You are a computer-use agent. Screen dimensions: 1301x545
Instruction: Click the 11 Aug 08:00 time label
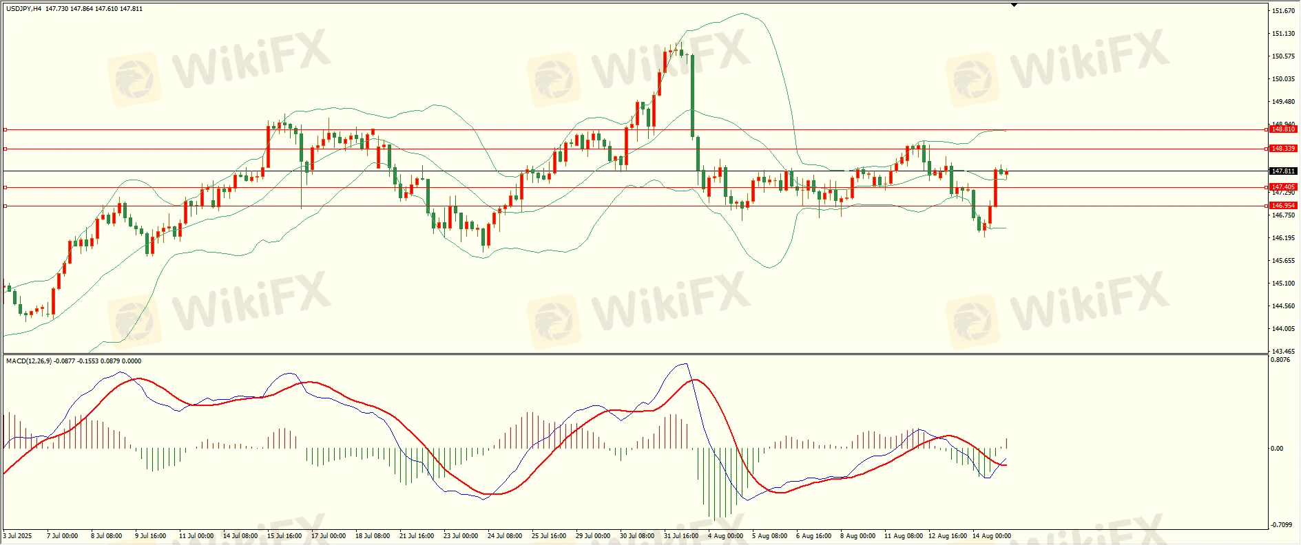[904, 536]
